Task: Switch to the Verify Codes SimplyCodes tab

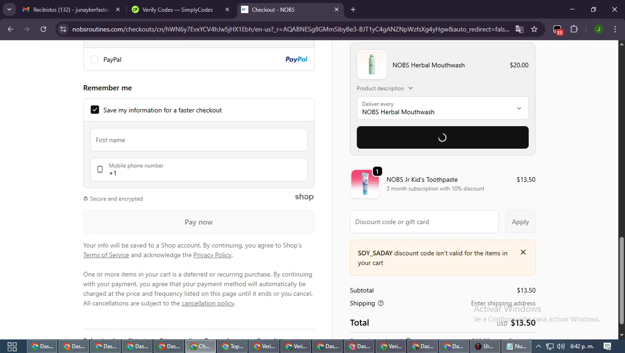Action: click(x=177, y=10)
